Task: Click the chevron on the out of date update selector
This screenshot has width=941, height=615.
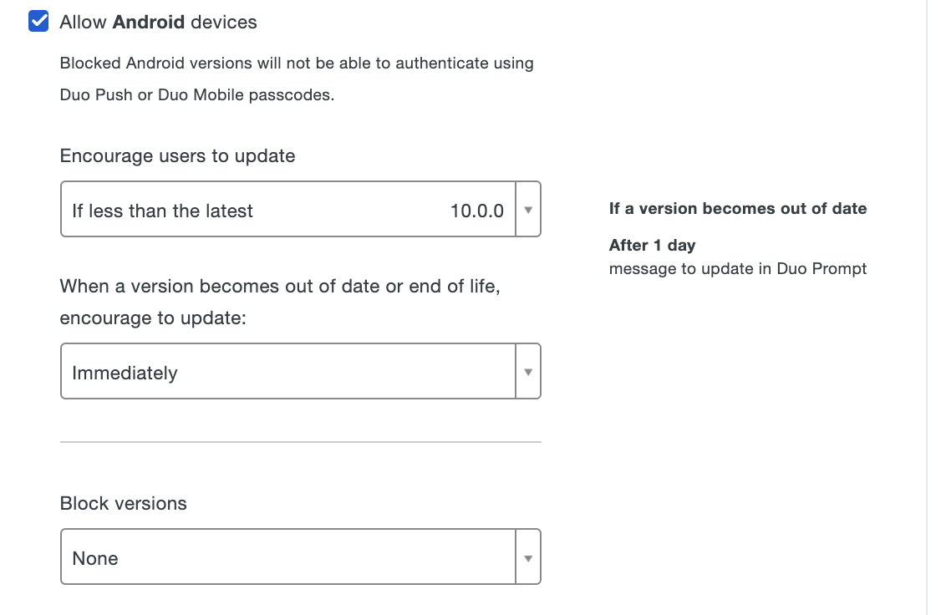Action: tap(528, 371)
